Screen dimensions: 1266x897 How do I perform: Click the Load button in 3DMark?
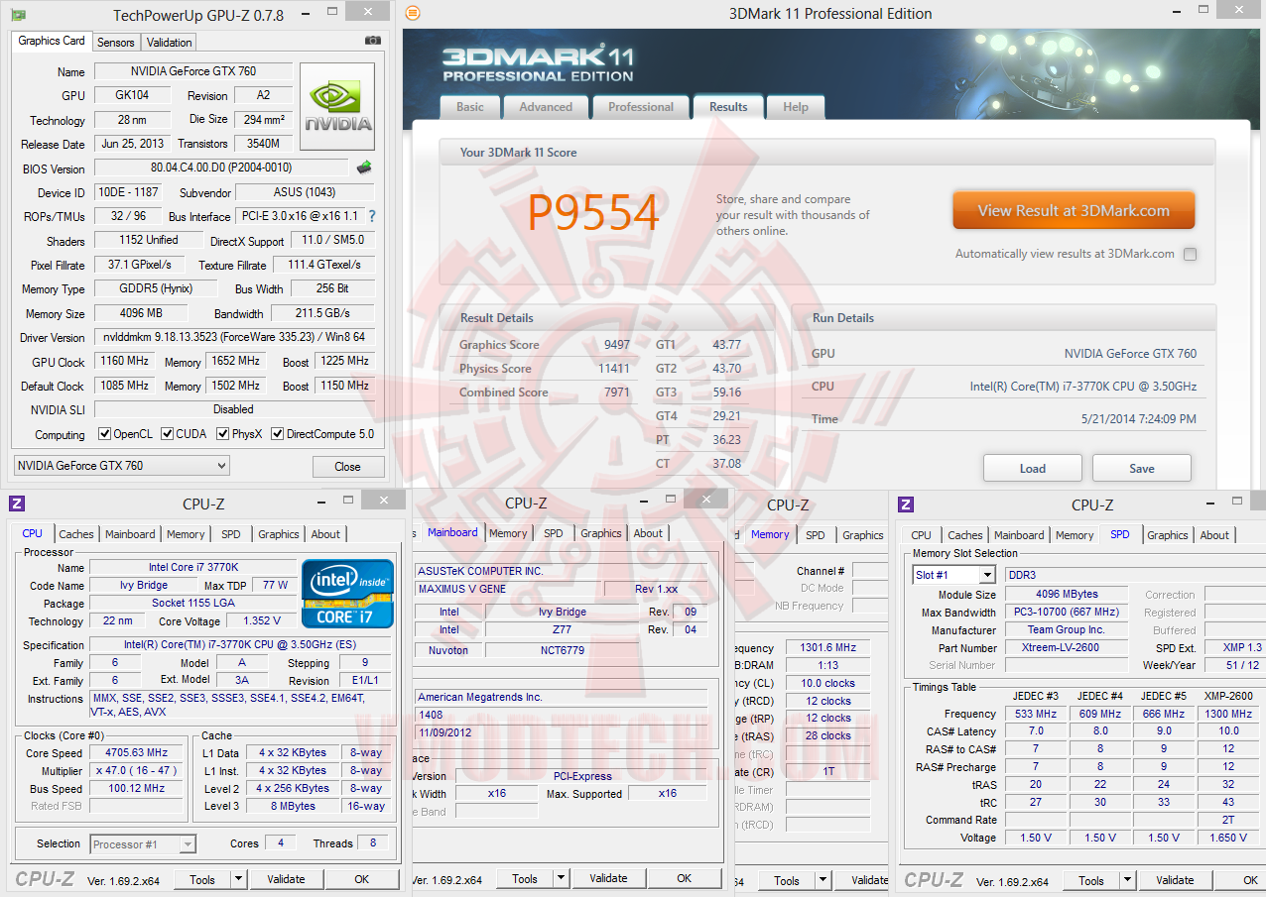pyautogui.click(x=1033, y=469)
